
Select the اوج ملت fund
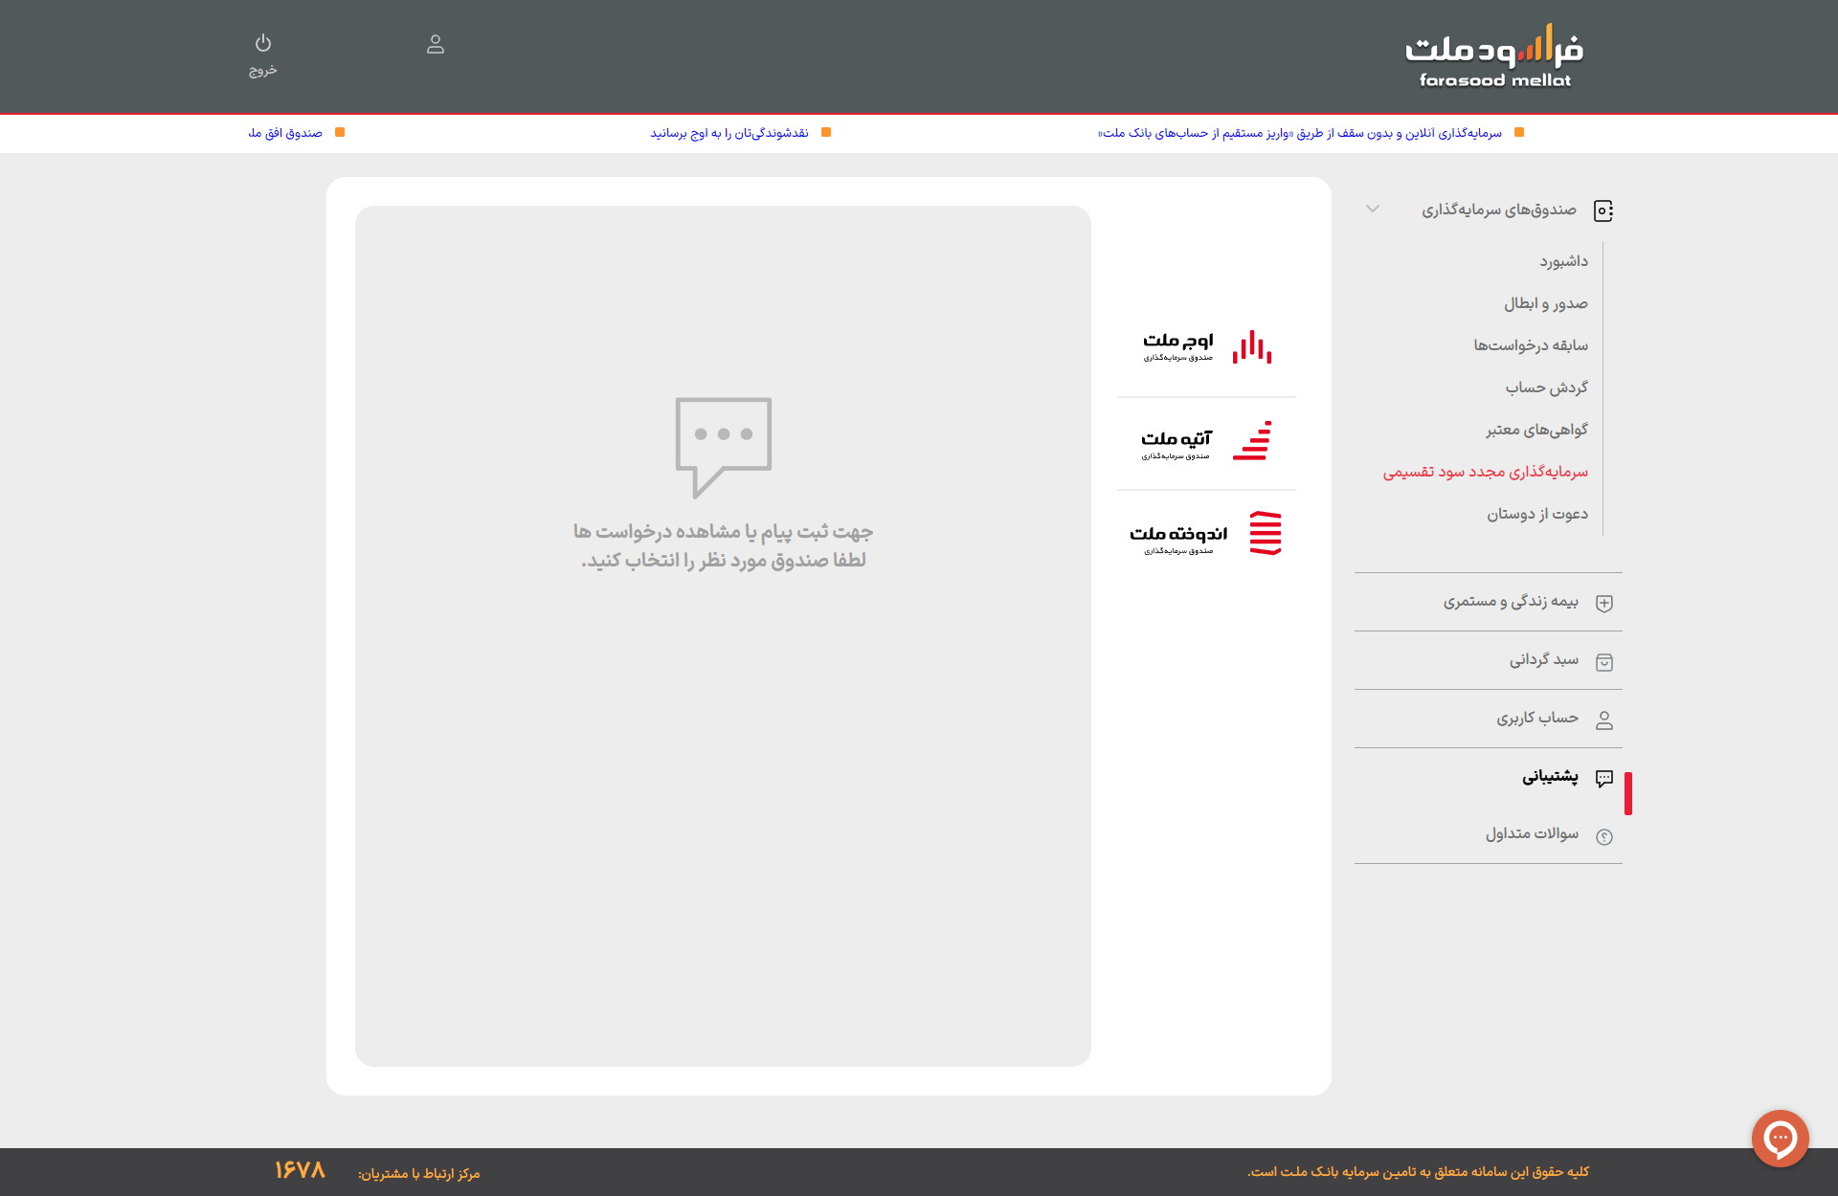[x=1206, y=346]
